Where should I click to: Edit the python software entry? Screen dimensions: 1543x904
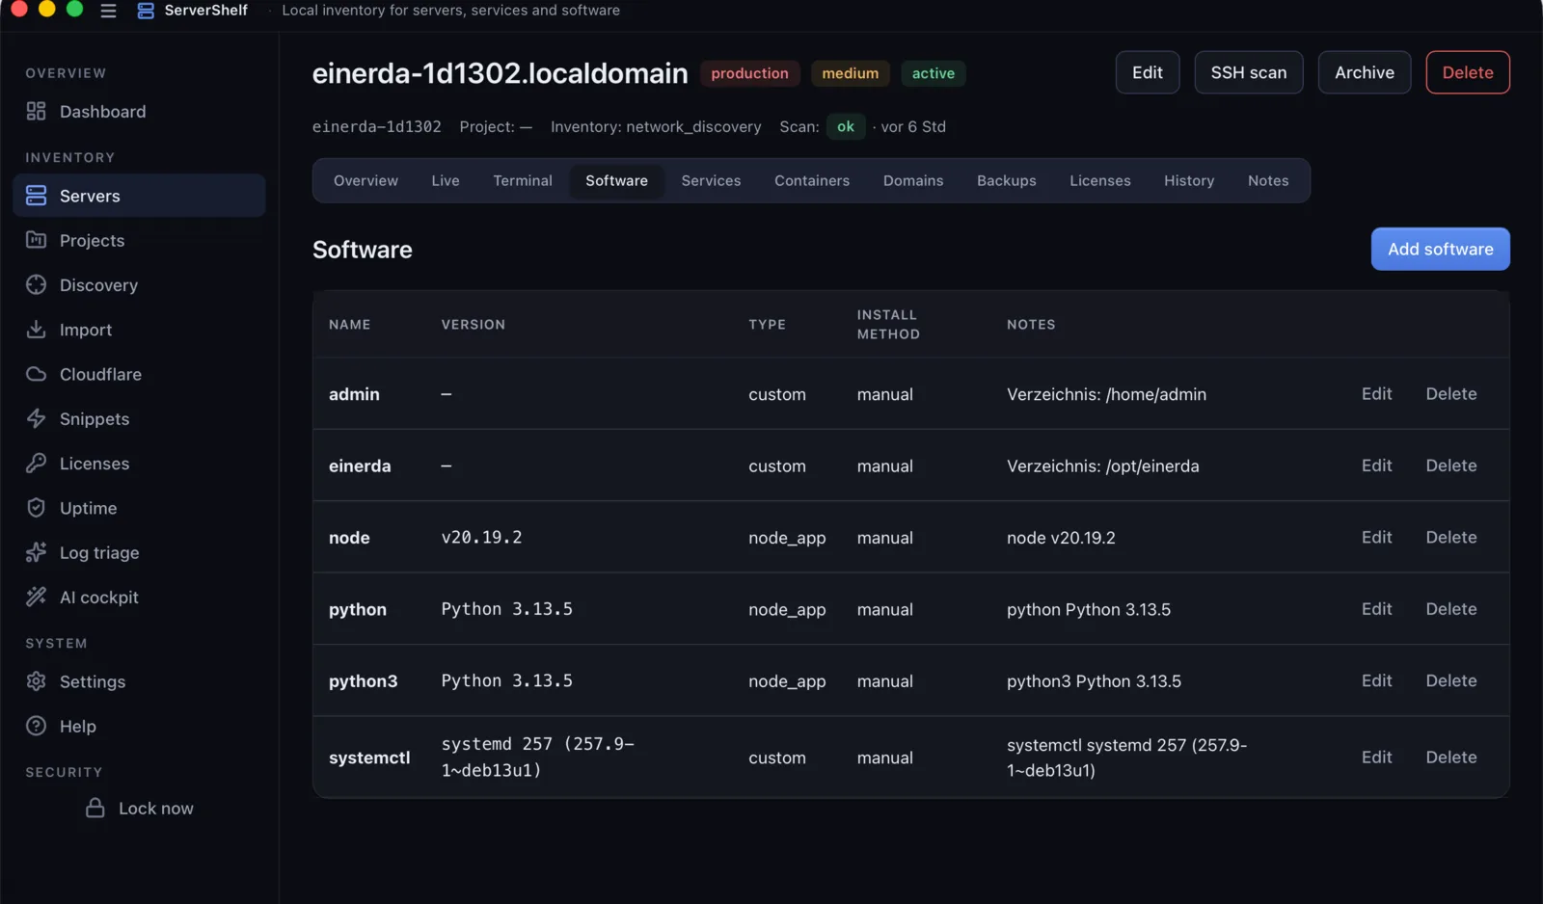coord(1376,609)
